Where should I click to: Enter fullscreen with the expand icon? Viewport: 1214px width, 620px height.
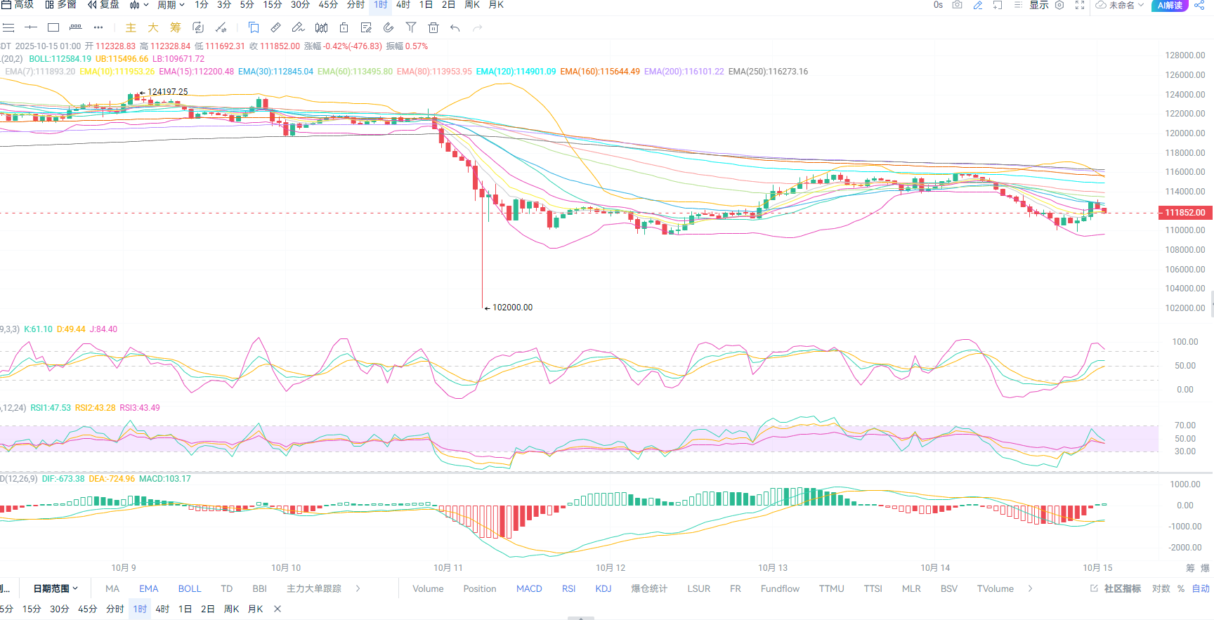[1080, 5]
